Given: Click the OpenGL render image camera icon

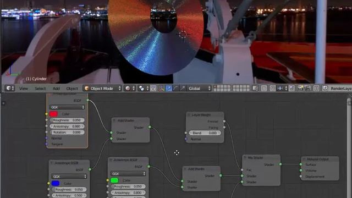Looking at the screenshot, I should click(x=300, y=88).
